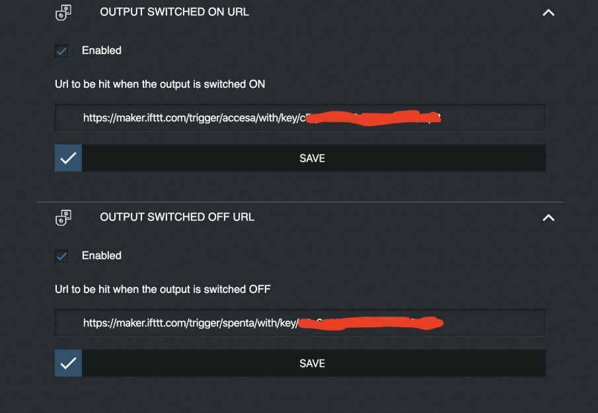Focus the accesa trigger URL input field

click(x=300, y=117)
